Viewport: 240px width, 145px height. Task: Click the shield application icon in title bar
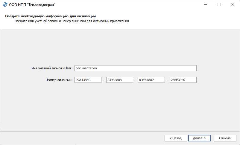pos(4,5)
